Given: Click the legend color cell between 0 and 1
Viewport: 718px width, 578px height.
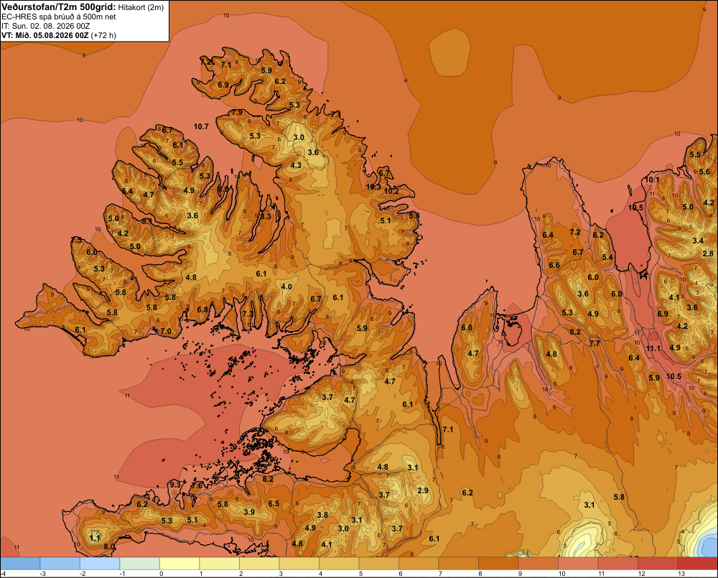Looking at the screenshot, I should pyautogui.click(x=179, y=564).
